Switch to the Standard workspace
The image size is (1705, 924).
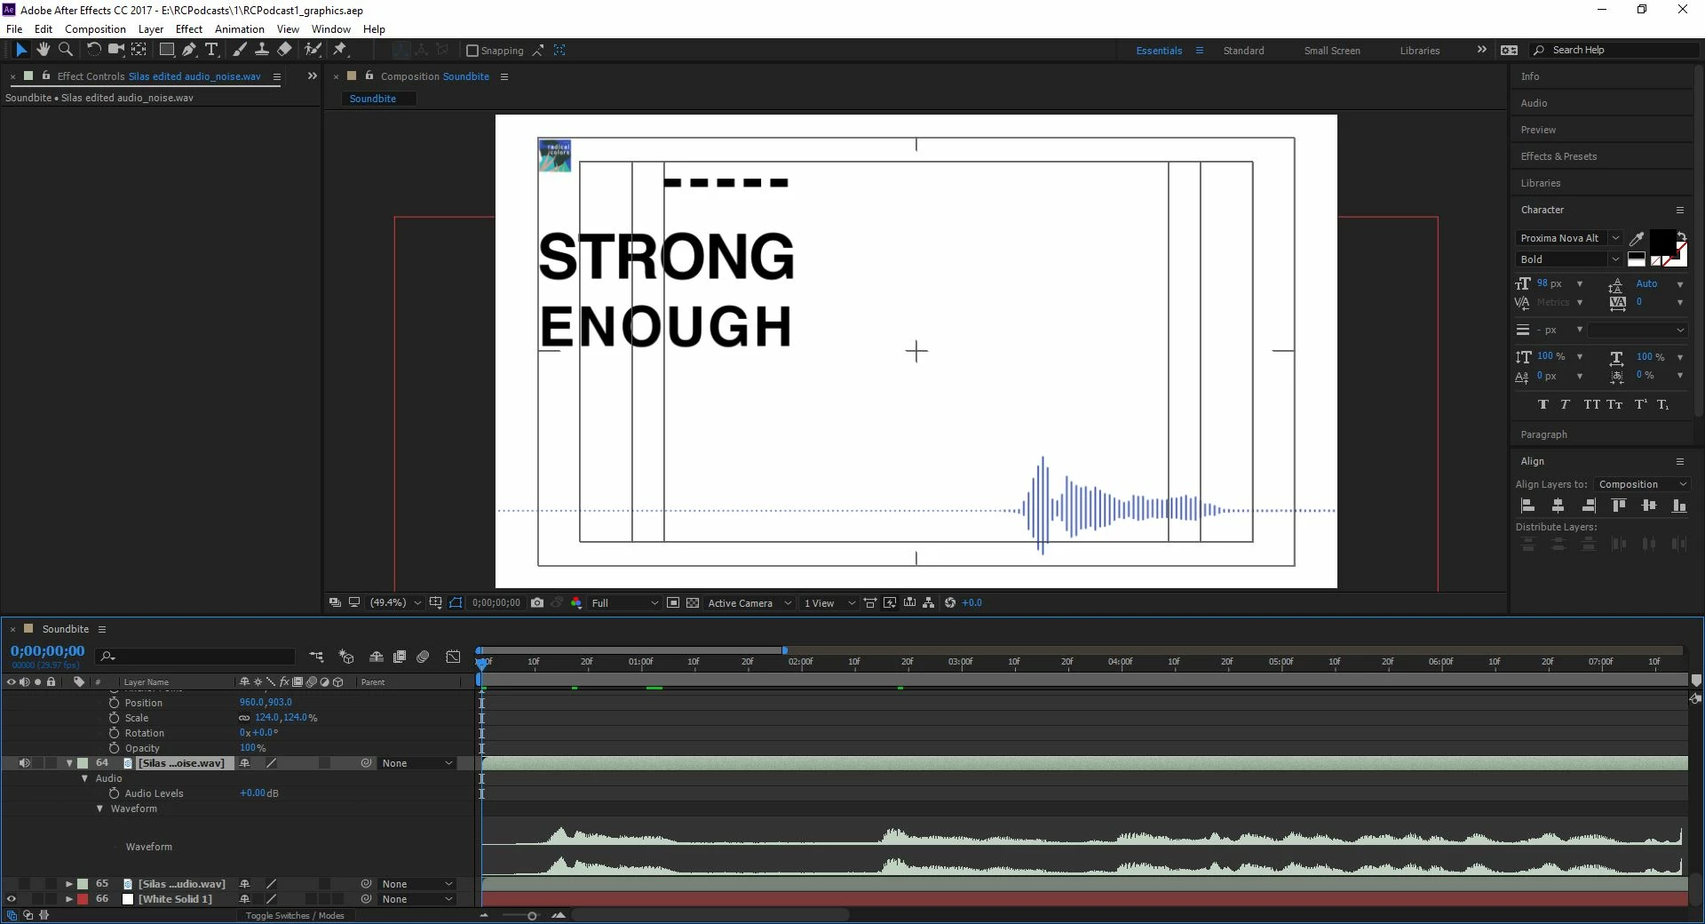pos(1243,51)
